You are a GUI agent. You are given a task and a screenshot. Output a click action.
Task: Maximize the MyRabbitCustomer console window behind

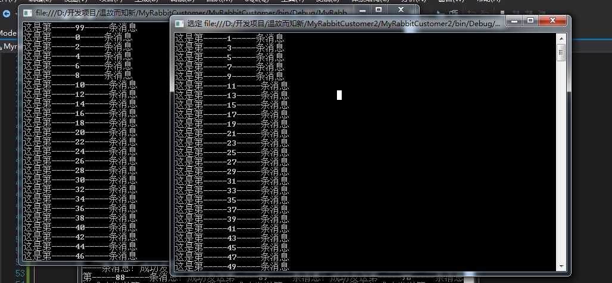(378, 10)
